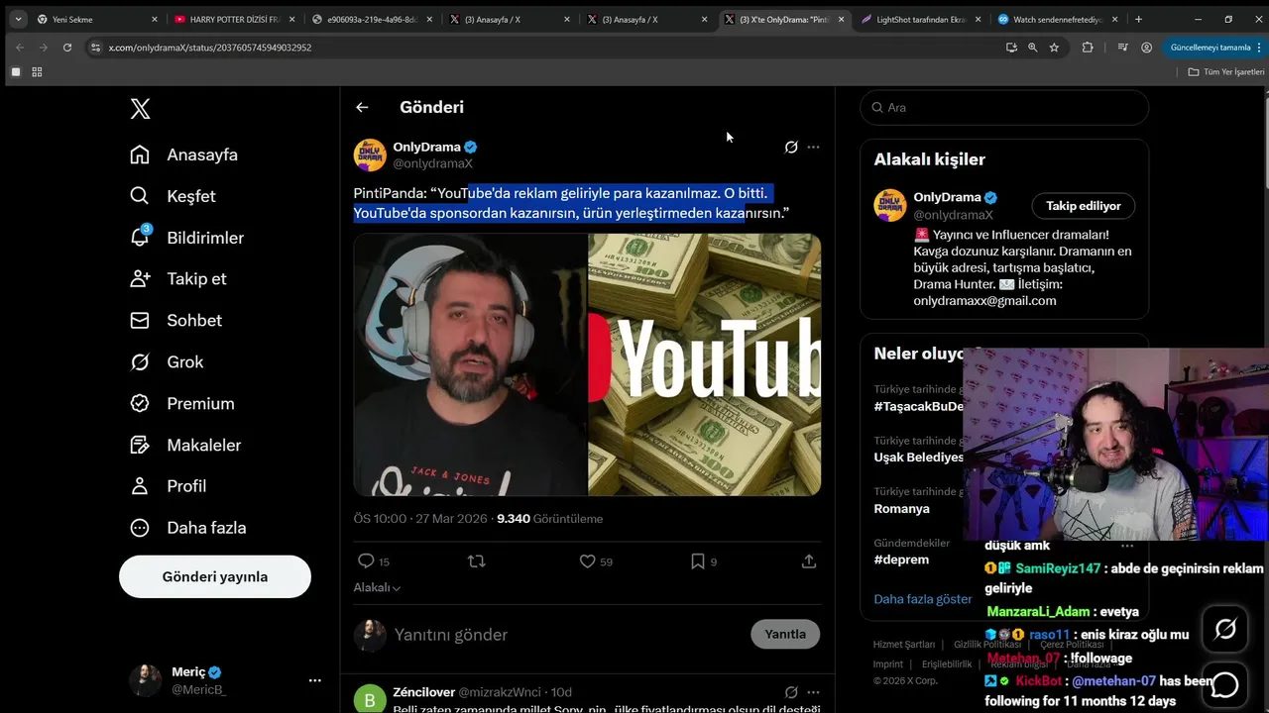
Task: Open browser zoom magnifier icon
Action: click(x=1032, y=47)
